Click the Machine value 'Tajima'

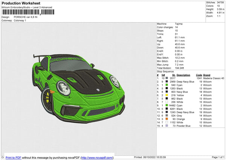[179, 24]
